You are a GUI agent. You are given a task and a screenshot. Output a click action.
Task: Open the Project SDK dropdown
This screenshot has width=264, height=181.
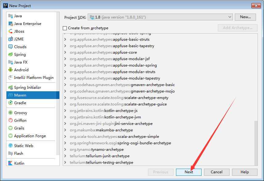pyautogui.click(x=160, y=17)
